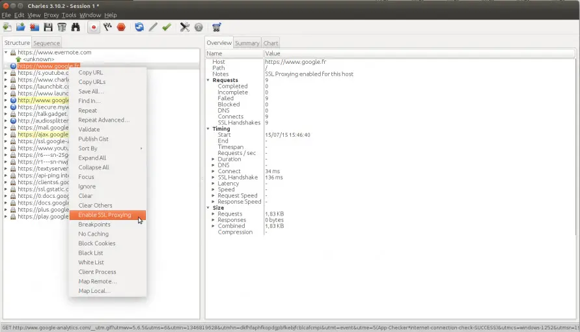Expand the SSL Handshake timing row
The image size is (580, 332).
(213, 178)
